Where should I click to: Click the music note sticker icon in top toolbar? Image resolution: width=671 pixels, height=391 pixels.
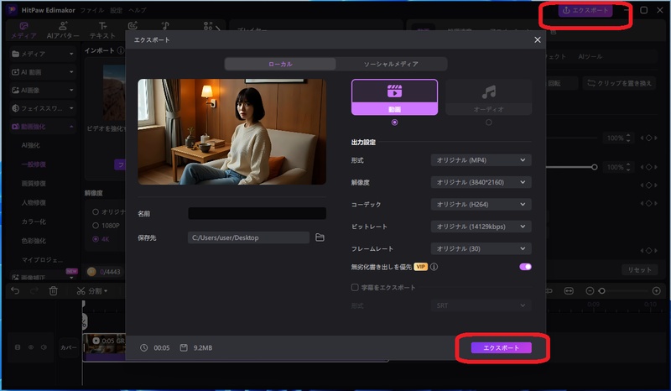pyautogui.click(x=165, y=26)
